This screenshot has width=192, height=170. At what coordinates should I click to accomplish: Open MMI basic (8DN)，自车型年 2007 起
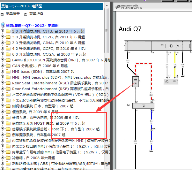tap(43, 72)
